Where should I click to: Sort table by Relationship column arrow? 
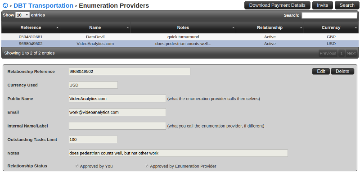point(301,28)
